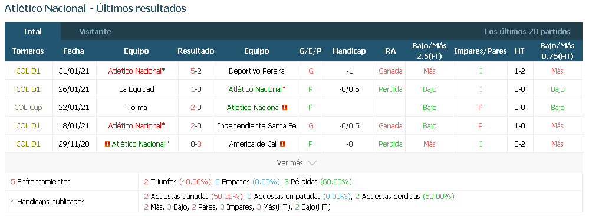
Task: Open Los últimos 20 partidos selector
Action: [528, 32]
